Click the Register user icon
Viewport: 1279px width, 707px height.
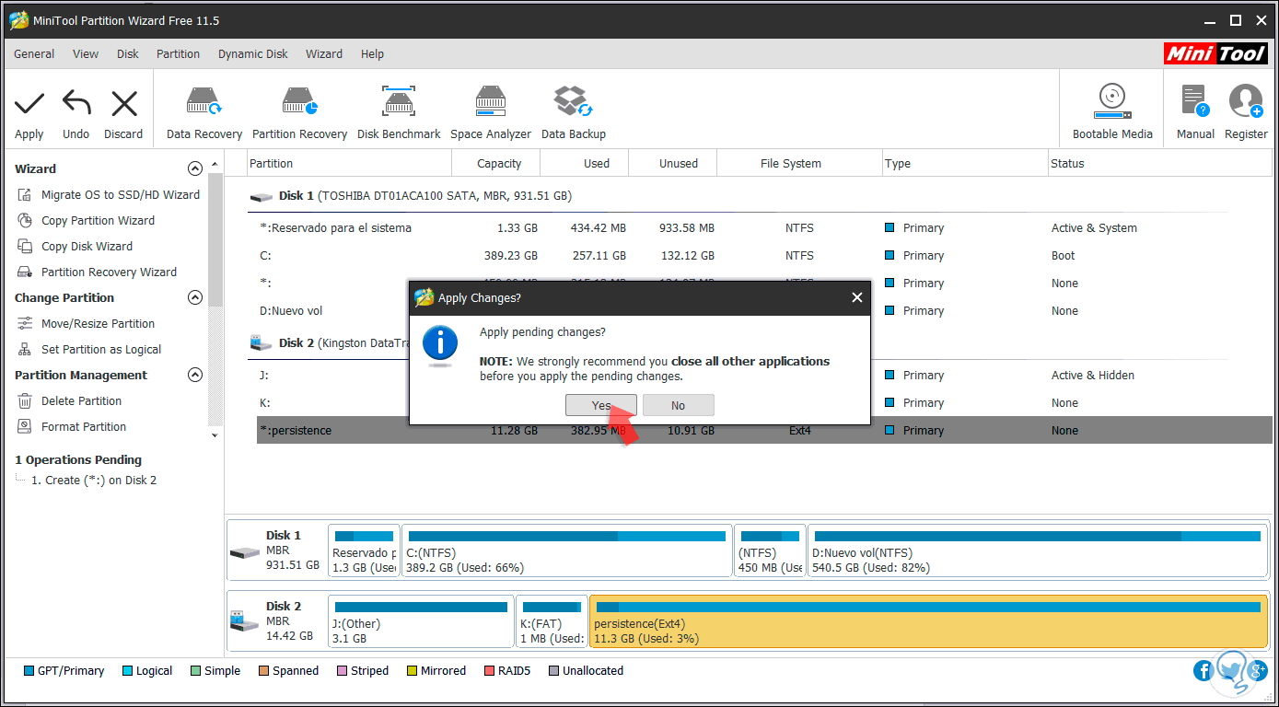(x=1246, y=101)
